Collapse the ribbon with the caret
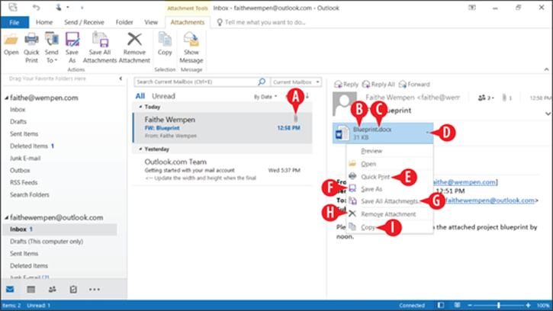 pyautogui.click(x=546, y=69)
